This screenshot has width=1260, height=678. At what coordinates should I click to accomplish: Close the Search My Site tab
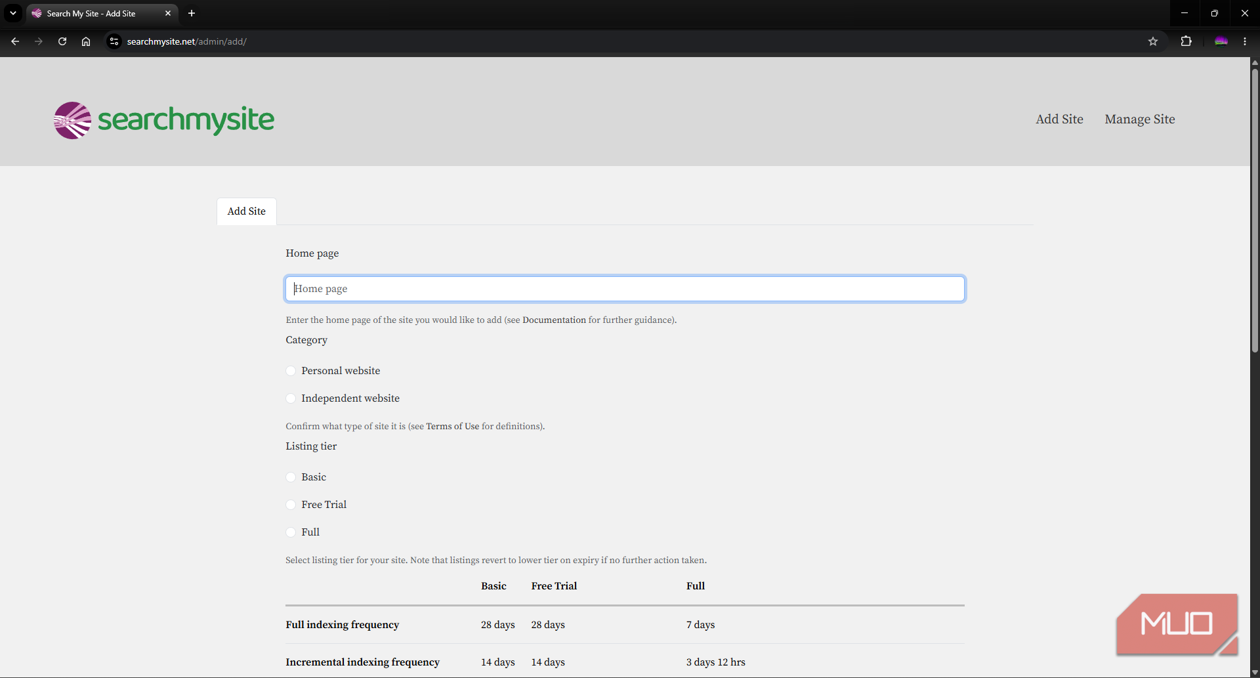point(168,13)
